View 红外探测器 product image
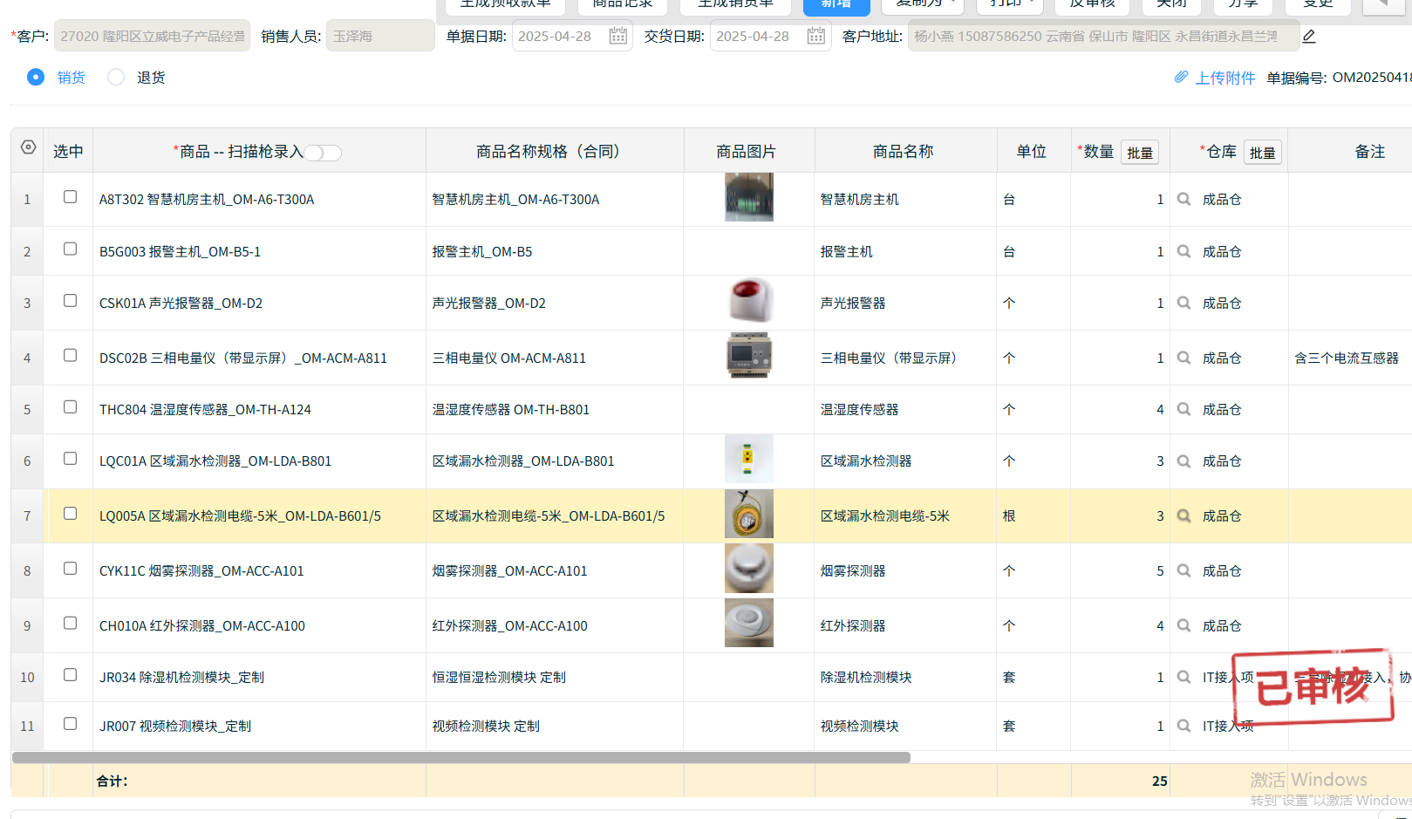1412x819 pixels. coord(749,623)
